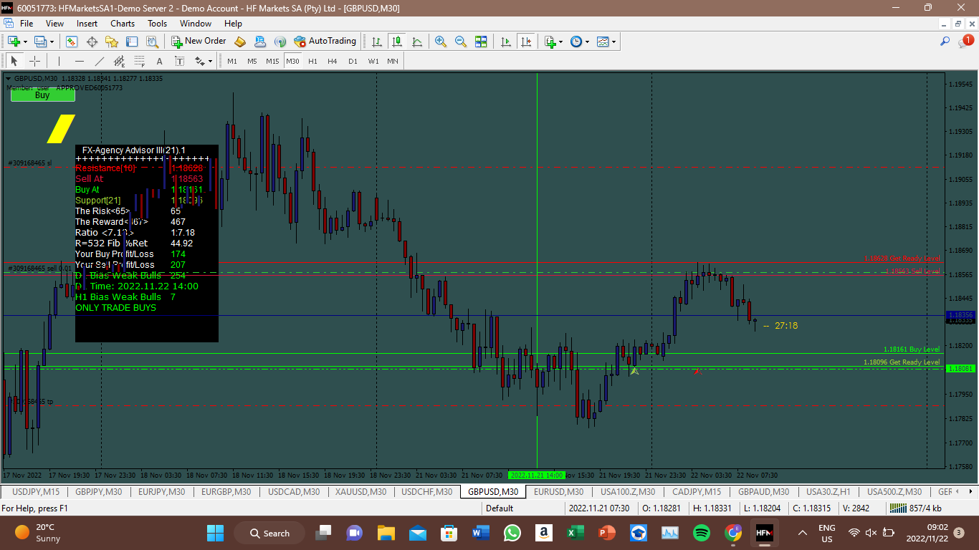The image size is (979, 550).
Task: Switch timeframe to H4
Action: click(333, 61)
